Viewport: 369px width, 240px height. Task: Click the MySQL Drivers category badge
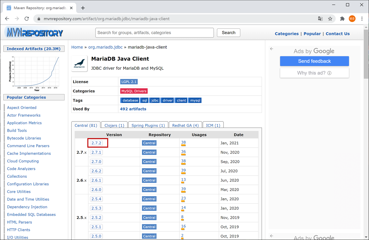tap(134, 91)
